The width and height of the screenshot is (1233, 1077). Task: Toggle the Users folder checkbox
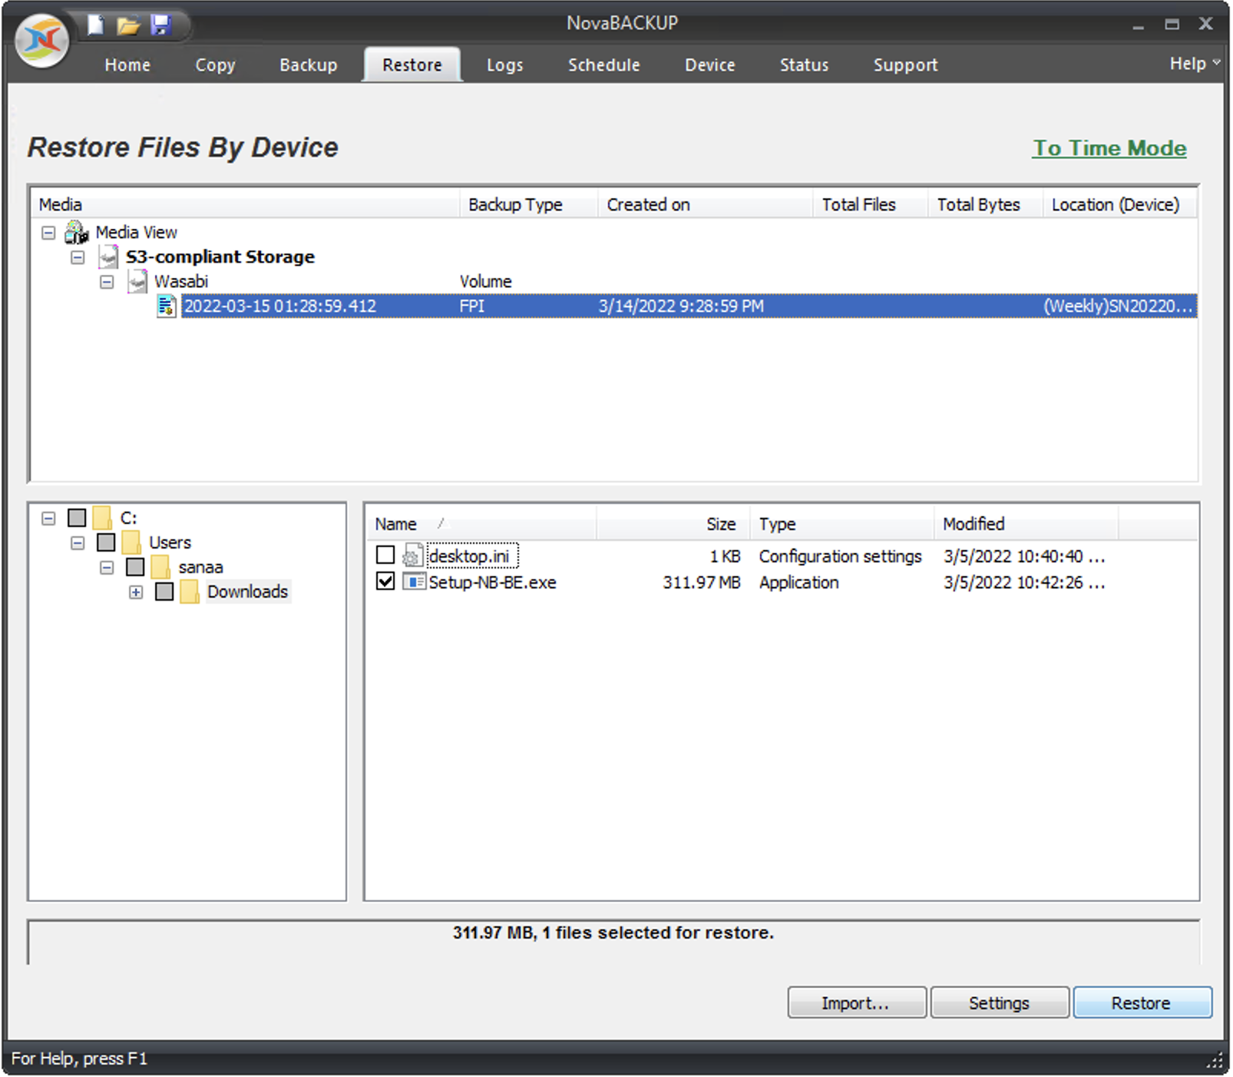(x=106, y=542)
